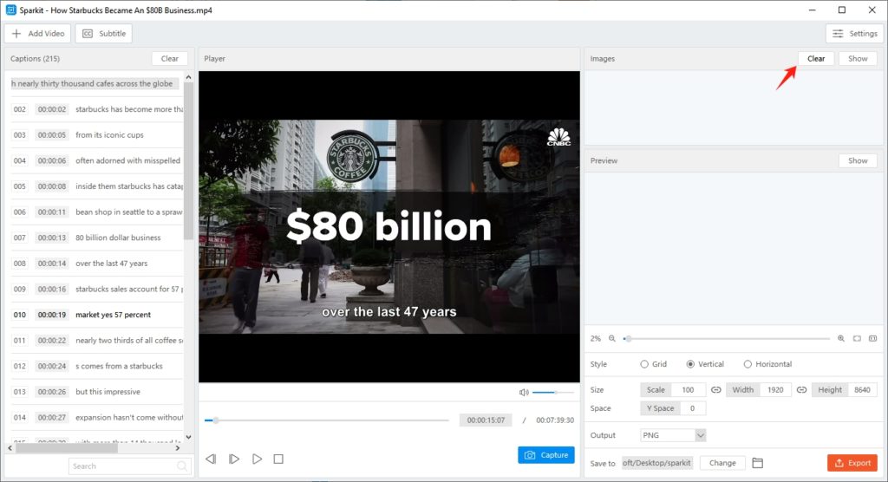Click the Save to path field
888x482 pixels.
tap(657, 463)
